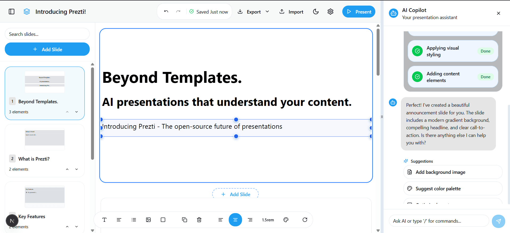
Task: Select the Beyond Templates slide thumbnail
Action: (x=45, y=82)
